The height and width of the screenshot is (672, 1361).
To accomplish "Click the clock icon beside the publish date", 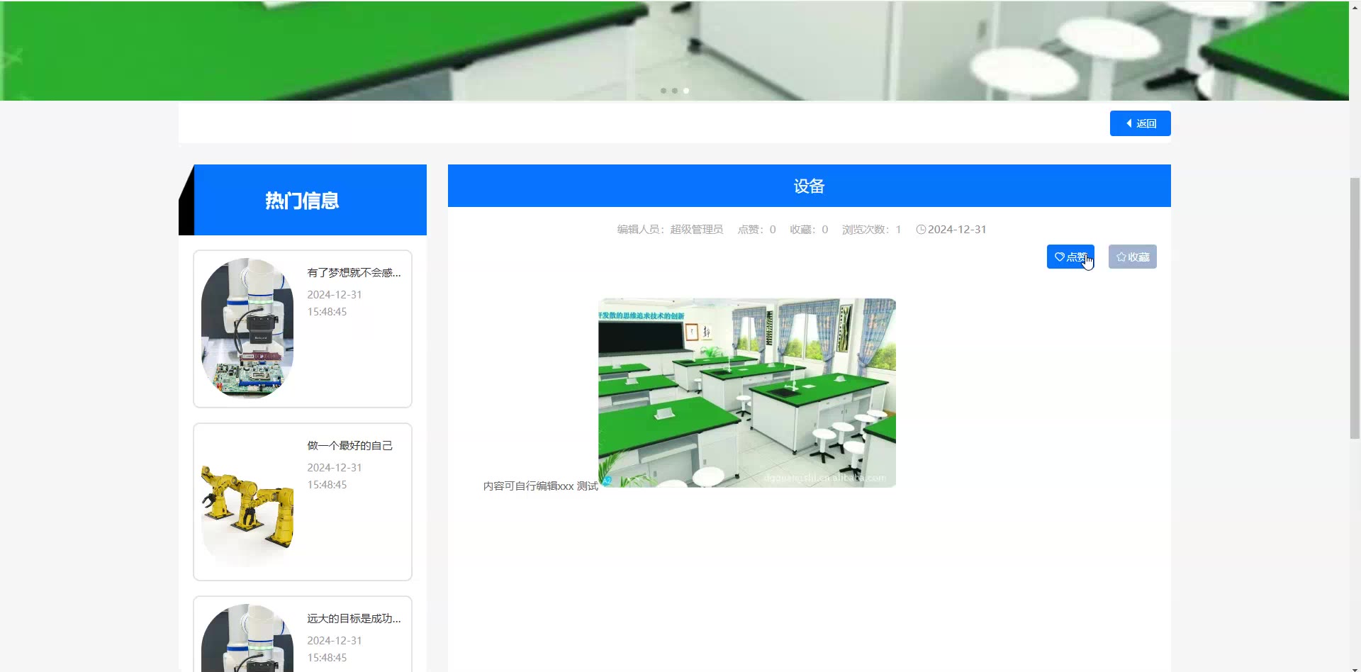I will point(921,230).
